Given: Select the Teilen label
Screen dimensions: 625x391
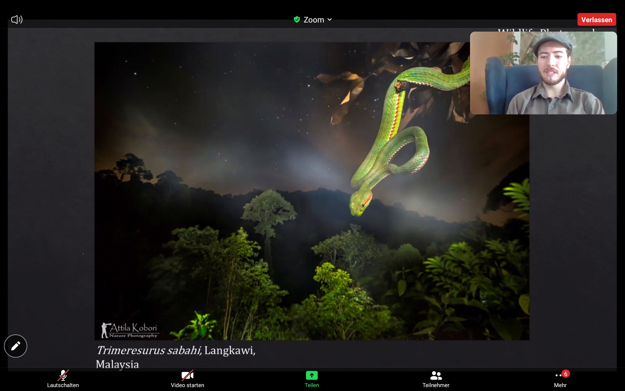Looking at the screenshot, I should coord(312,385).
